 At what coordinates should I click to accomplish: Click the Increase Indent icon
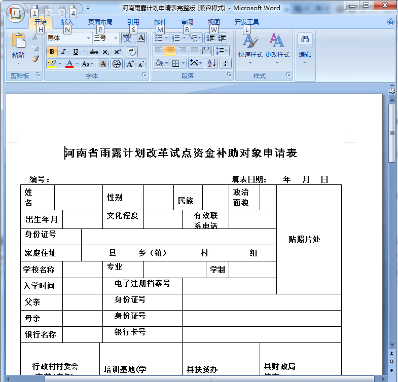[x=222, y=38]
